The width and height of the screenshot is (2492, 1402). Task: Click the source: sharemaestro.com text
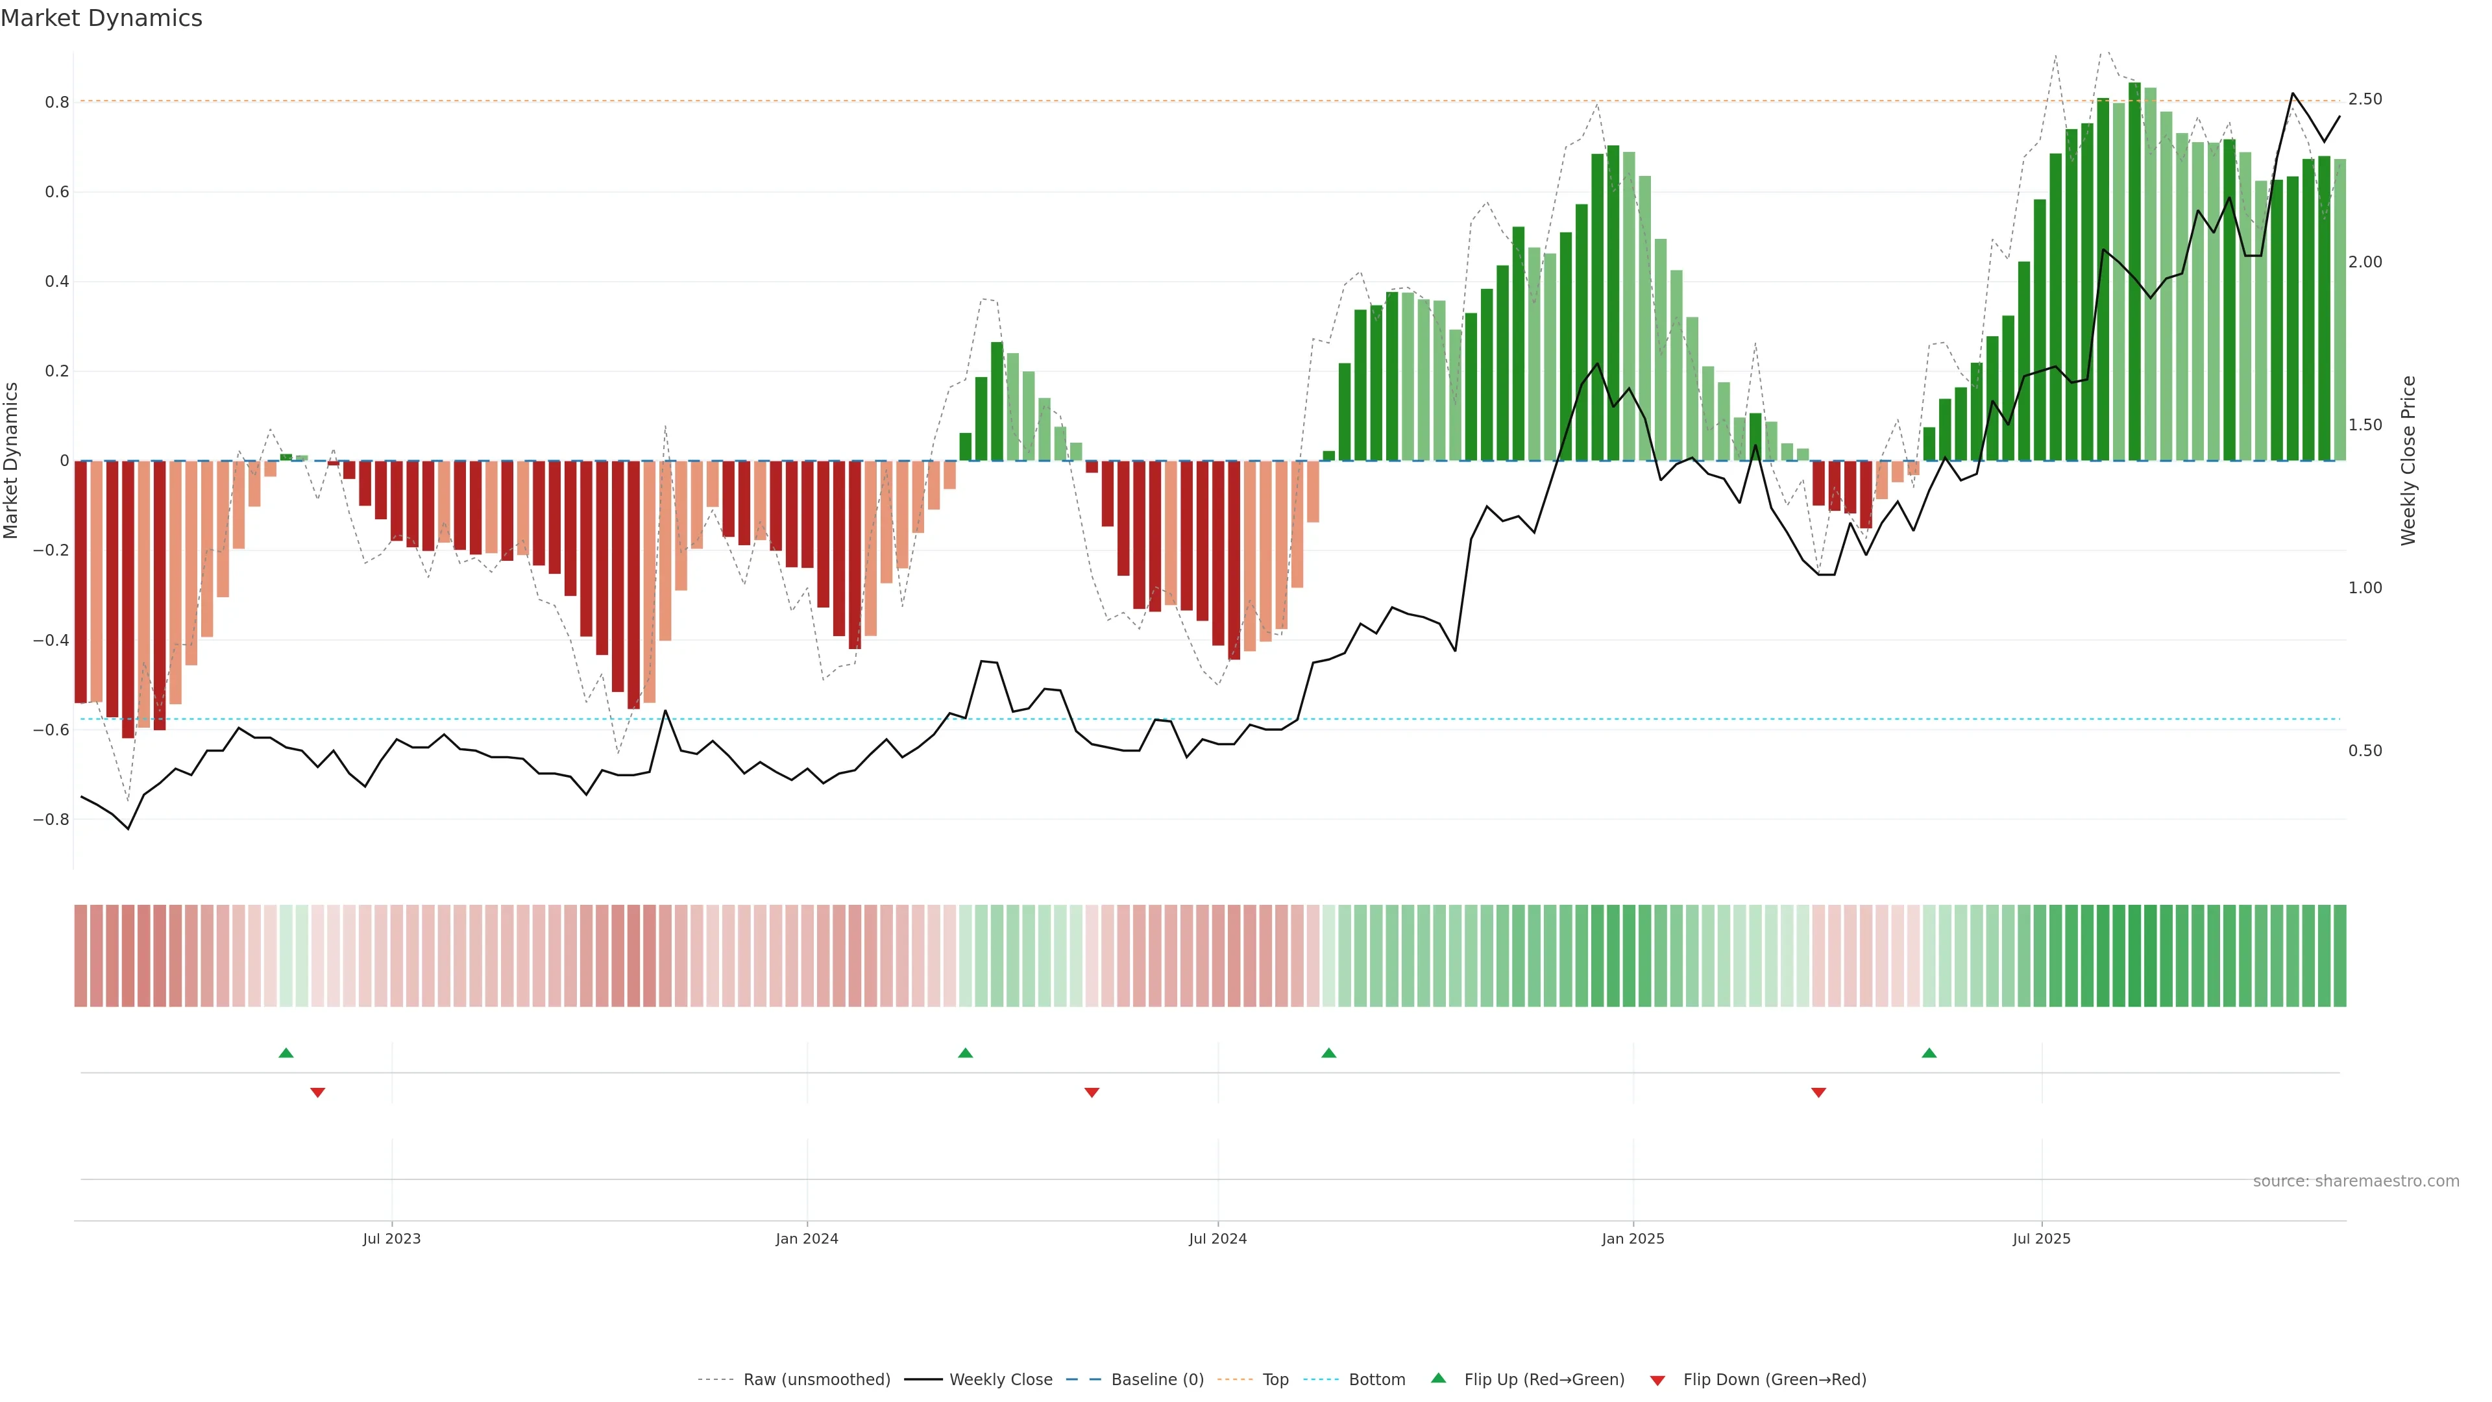pyautogui.click(x=2356, y=1181)
